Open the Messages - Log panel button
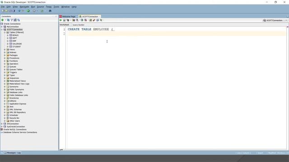This screenshot has height=162, width=289. click(12, 153)
